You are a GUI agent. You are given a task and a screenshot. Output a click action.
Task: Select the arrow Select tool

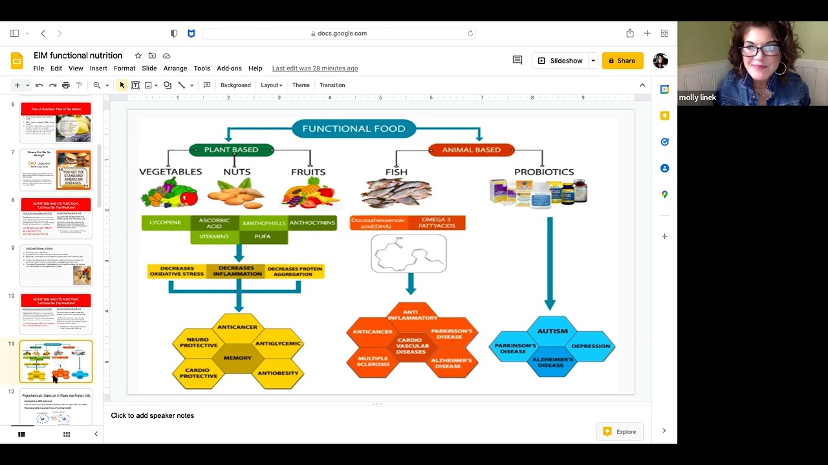[x=122, y=85]
